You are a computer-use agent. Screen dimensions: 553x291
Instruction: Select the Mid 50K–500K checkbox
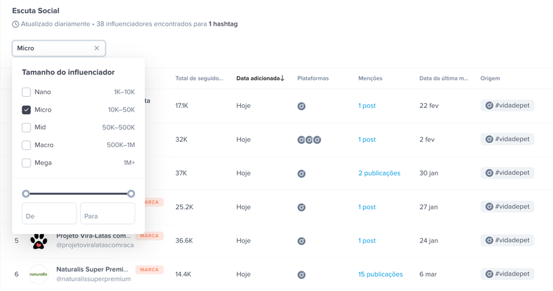coord(27,127)
